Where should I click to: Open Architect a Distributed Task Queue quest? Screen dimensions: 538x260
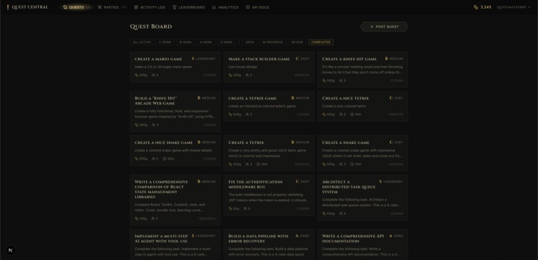pyautogui.click(x=362, y=197)
